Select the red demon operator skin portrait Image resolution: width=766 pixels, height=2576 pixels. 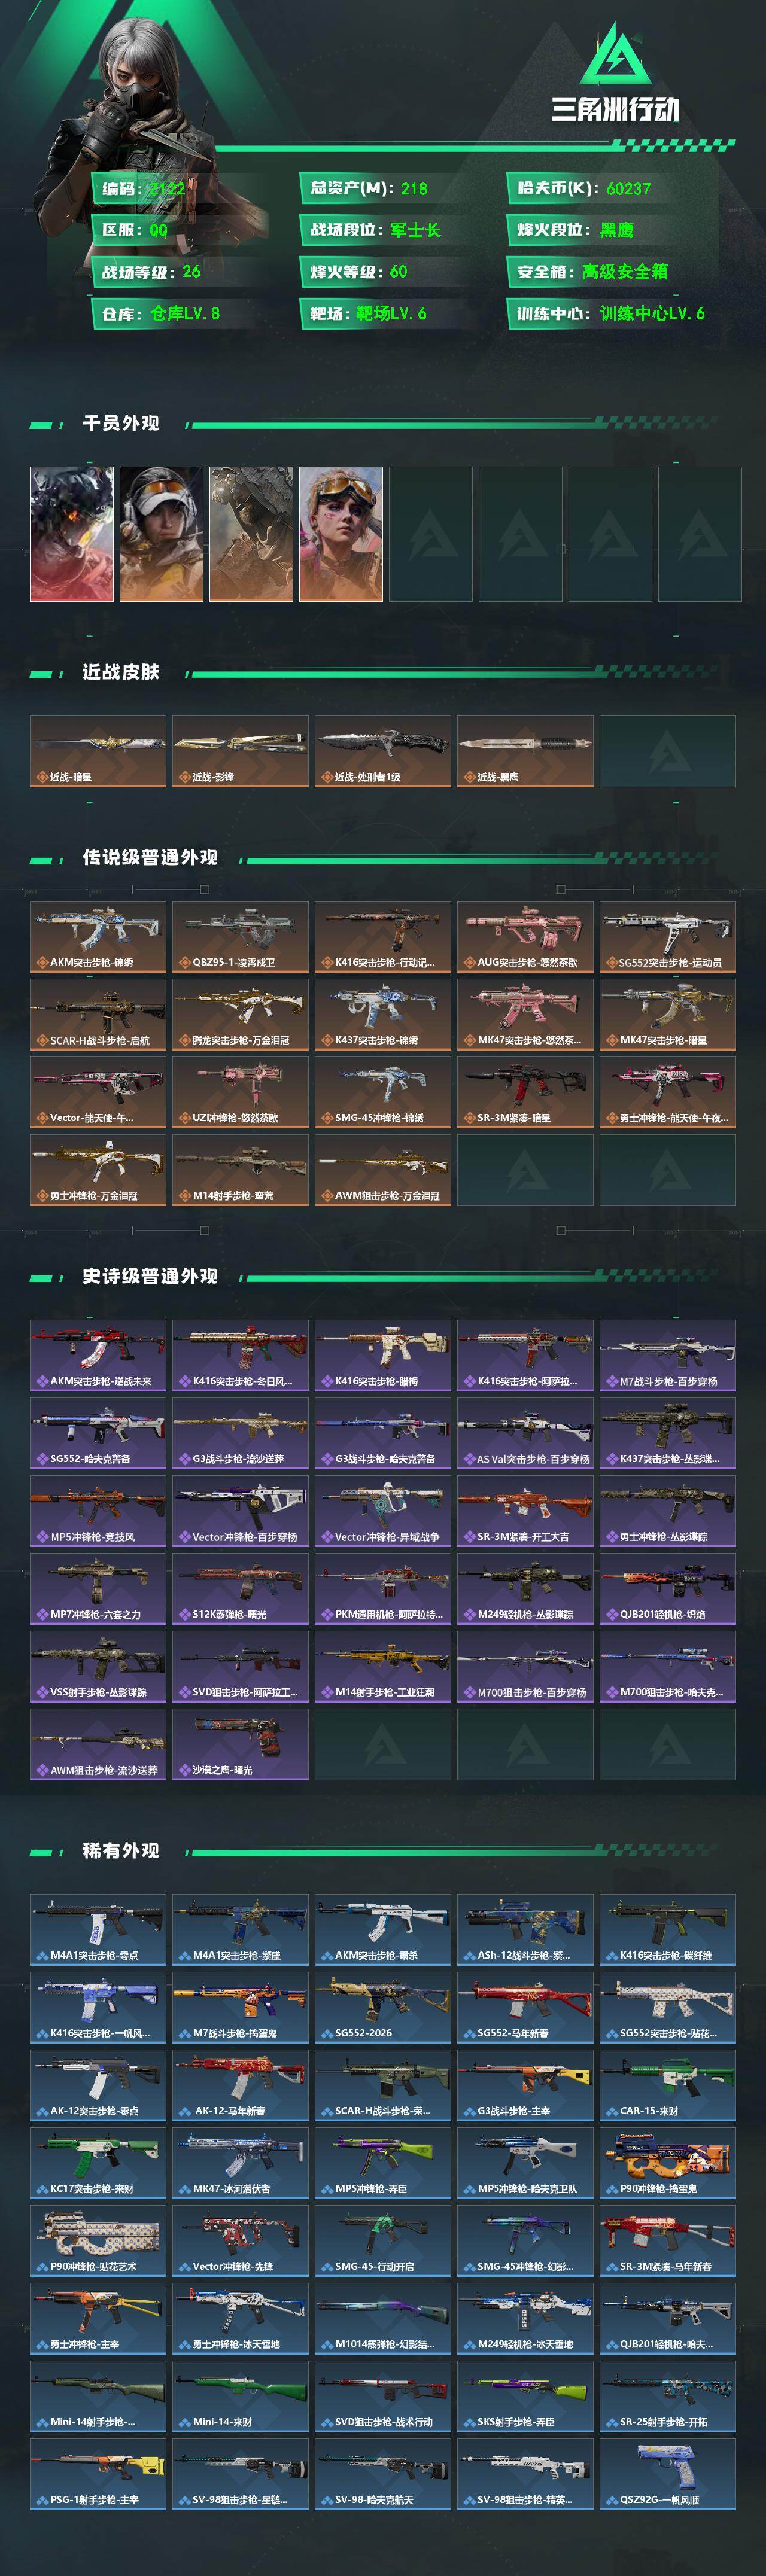click(72, 533)
